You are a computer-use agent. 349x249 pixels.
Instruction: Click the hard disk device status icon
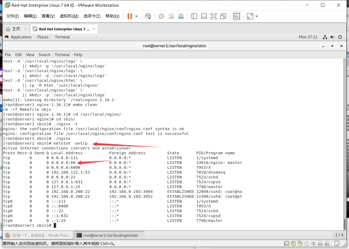pyautogui.click(x=287, y=244)
